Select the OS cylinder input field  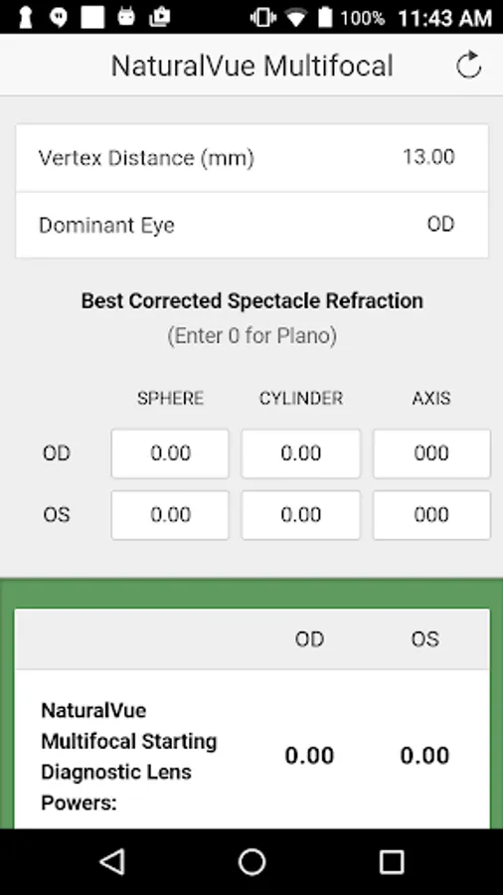coord(300,515)
